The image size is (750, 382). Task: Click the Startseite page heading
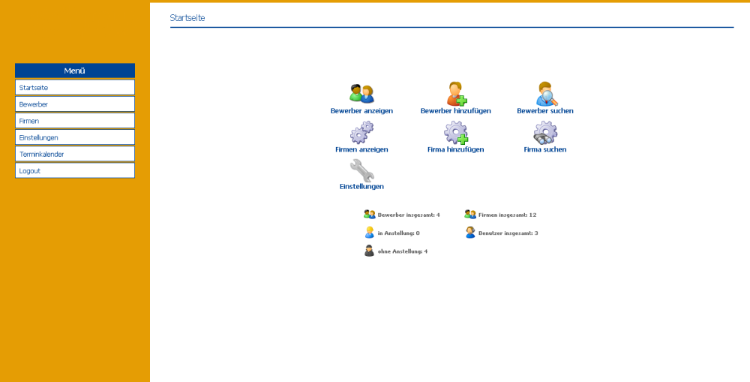pyautogui.click(x=187, y=18)
